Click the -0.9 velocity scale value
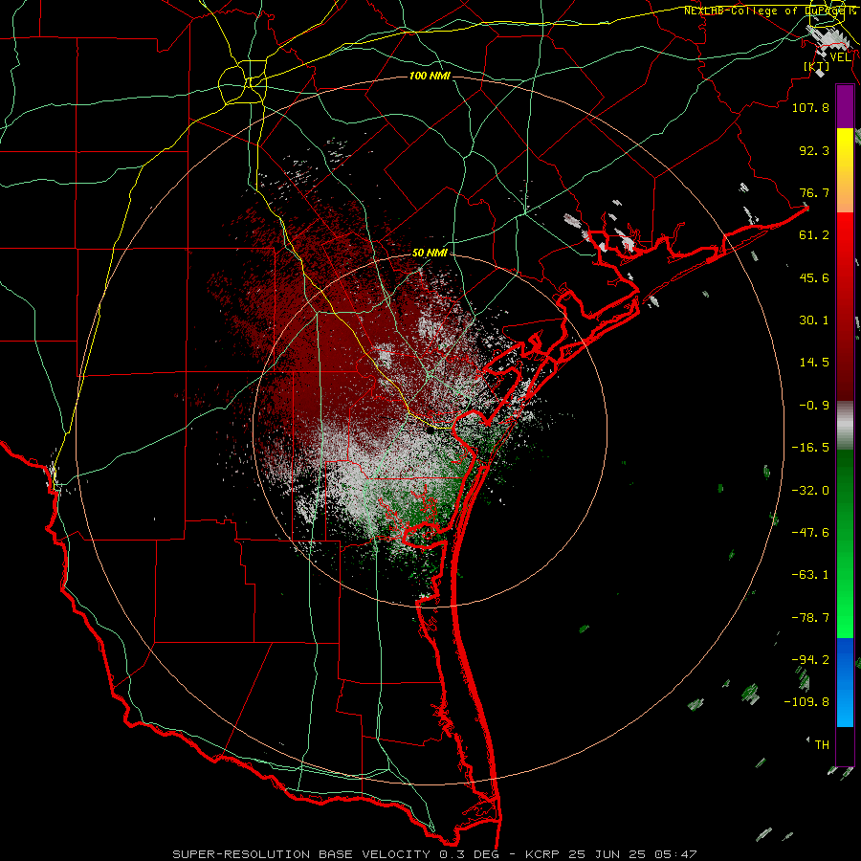The height and width of the screenshot is (861, 861). click(814, 406)
